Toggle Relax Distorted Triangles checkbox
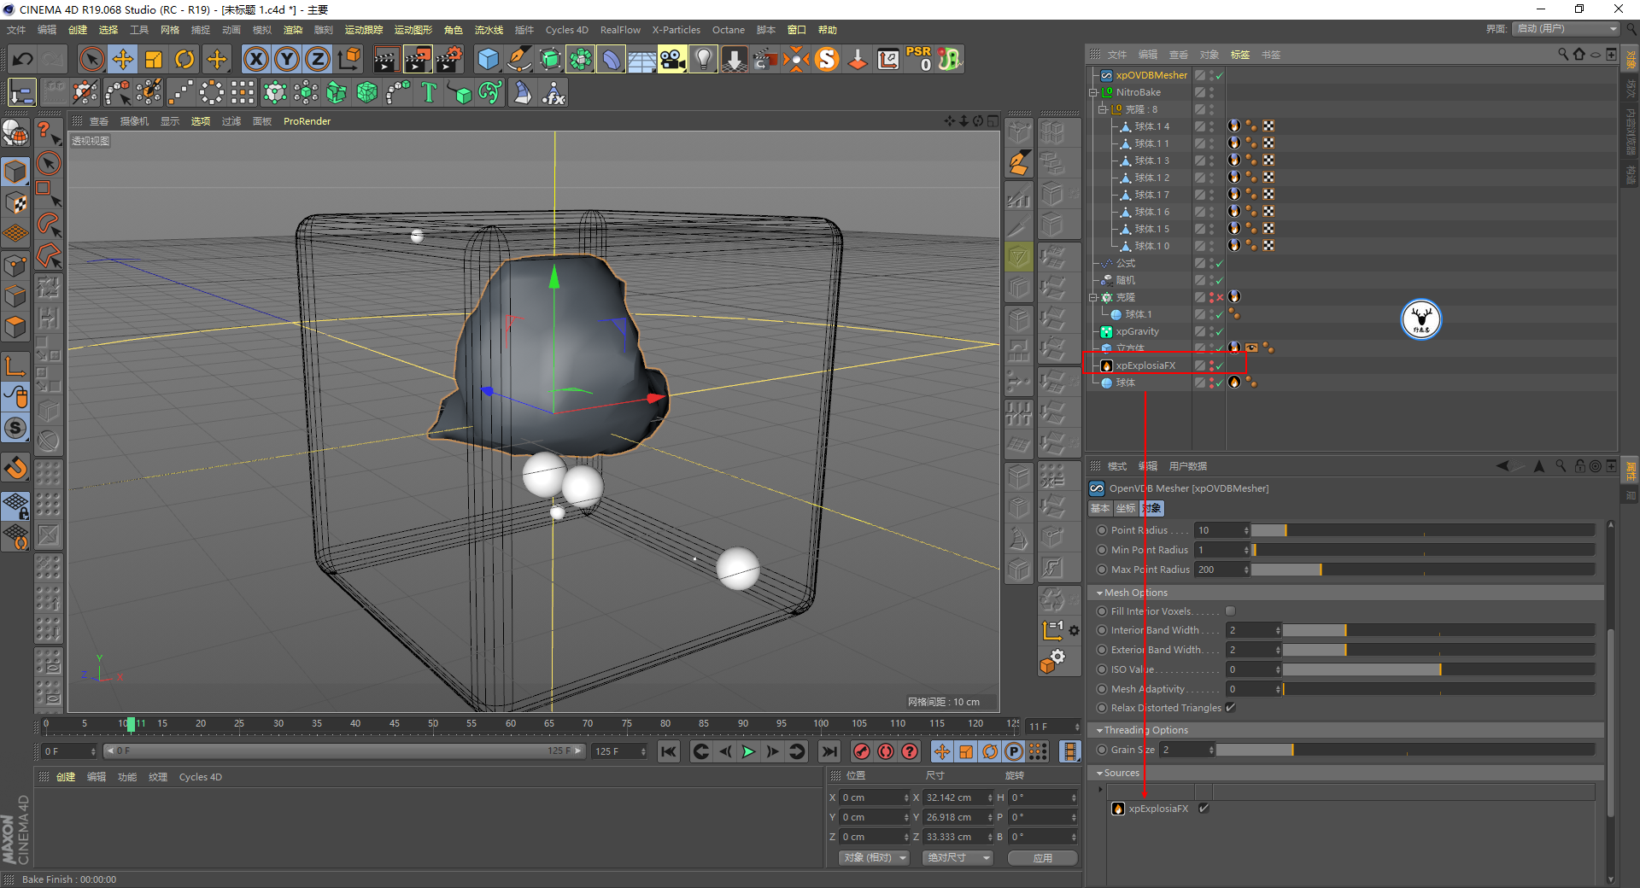This screenshot has height=888, width=1640. (1231, 708)
